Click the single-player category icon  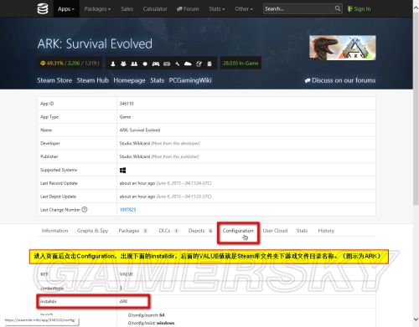(x=113, y=64)
